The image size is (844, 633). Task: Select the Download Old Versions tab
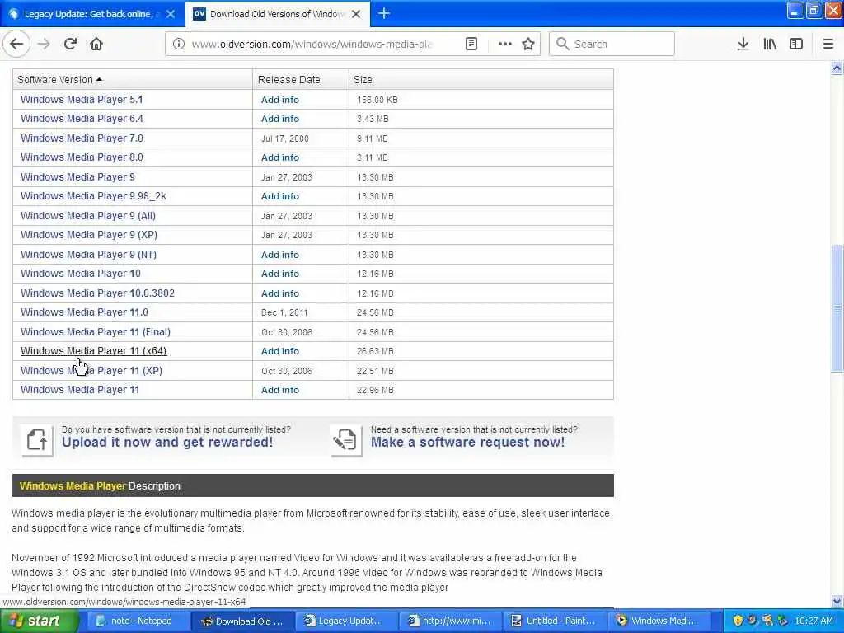277,14
